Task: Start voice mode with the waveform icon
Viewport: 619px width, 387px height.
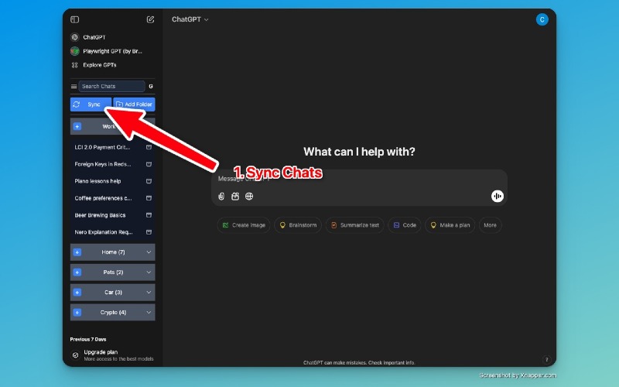Action: click(498, 197)
